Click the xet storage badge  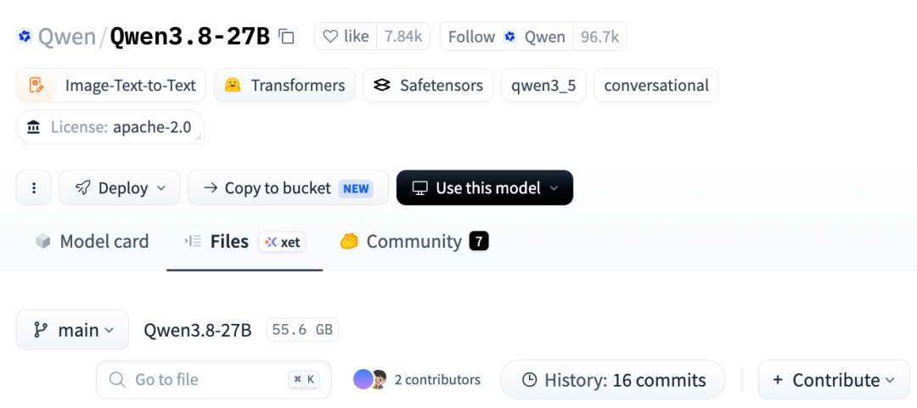(282, 242)
